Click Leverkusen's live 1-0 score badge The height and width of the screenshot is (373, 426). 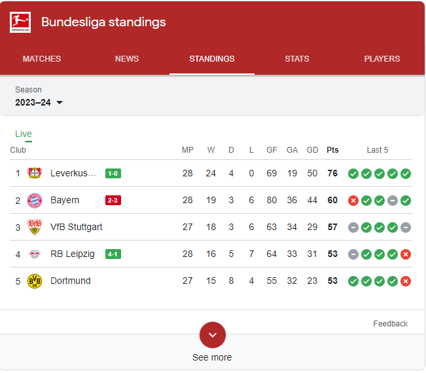pos(113,174)
